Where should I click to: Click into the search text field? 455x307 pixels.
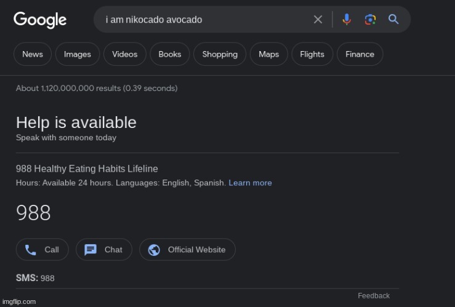coord(203,20)
